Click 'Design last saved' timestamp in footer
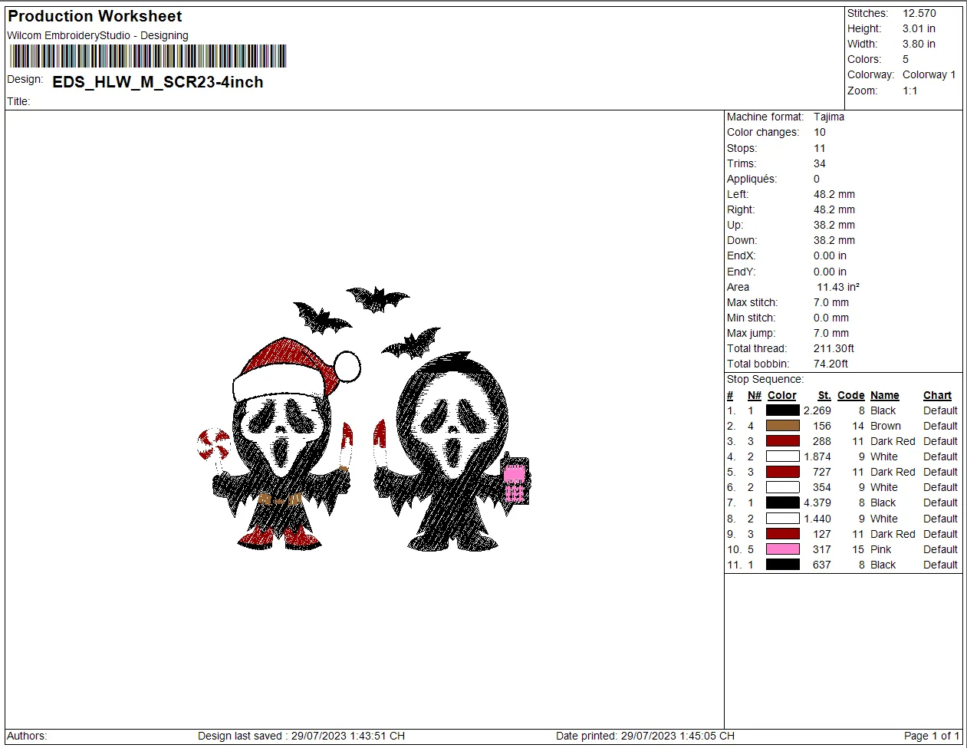 point(301,736)
